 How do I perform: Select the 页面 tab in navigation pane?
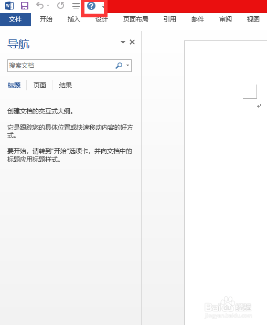tap(39, 86)
